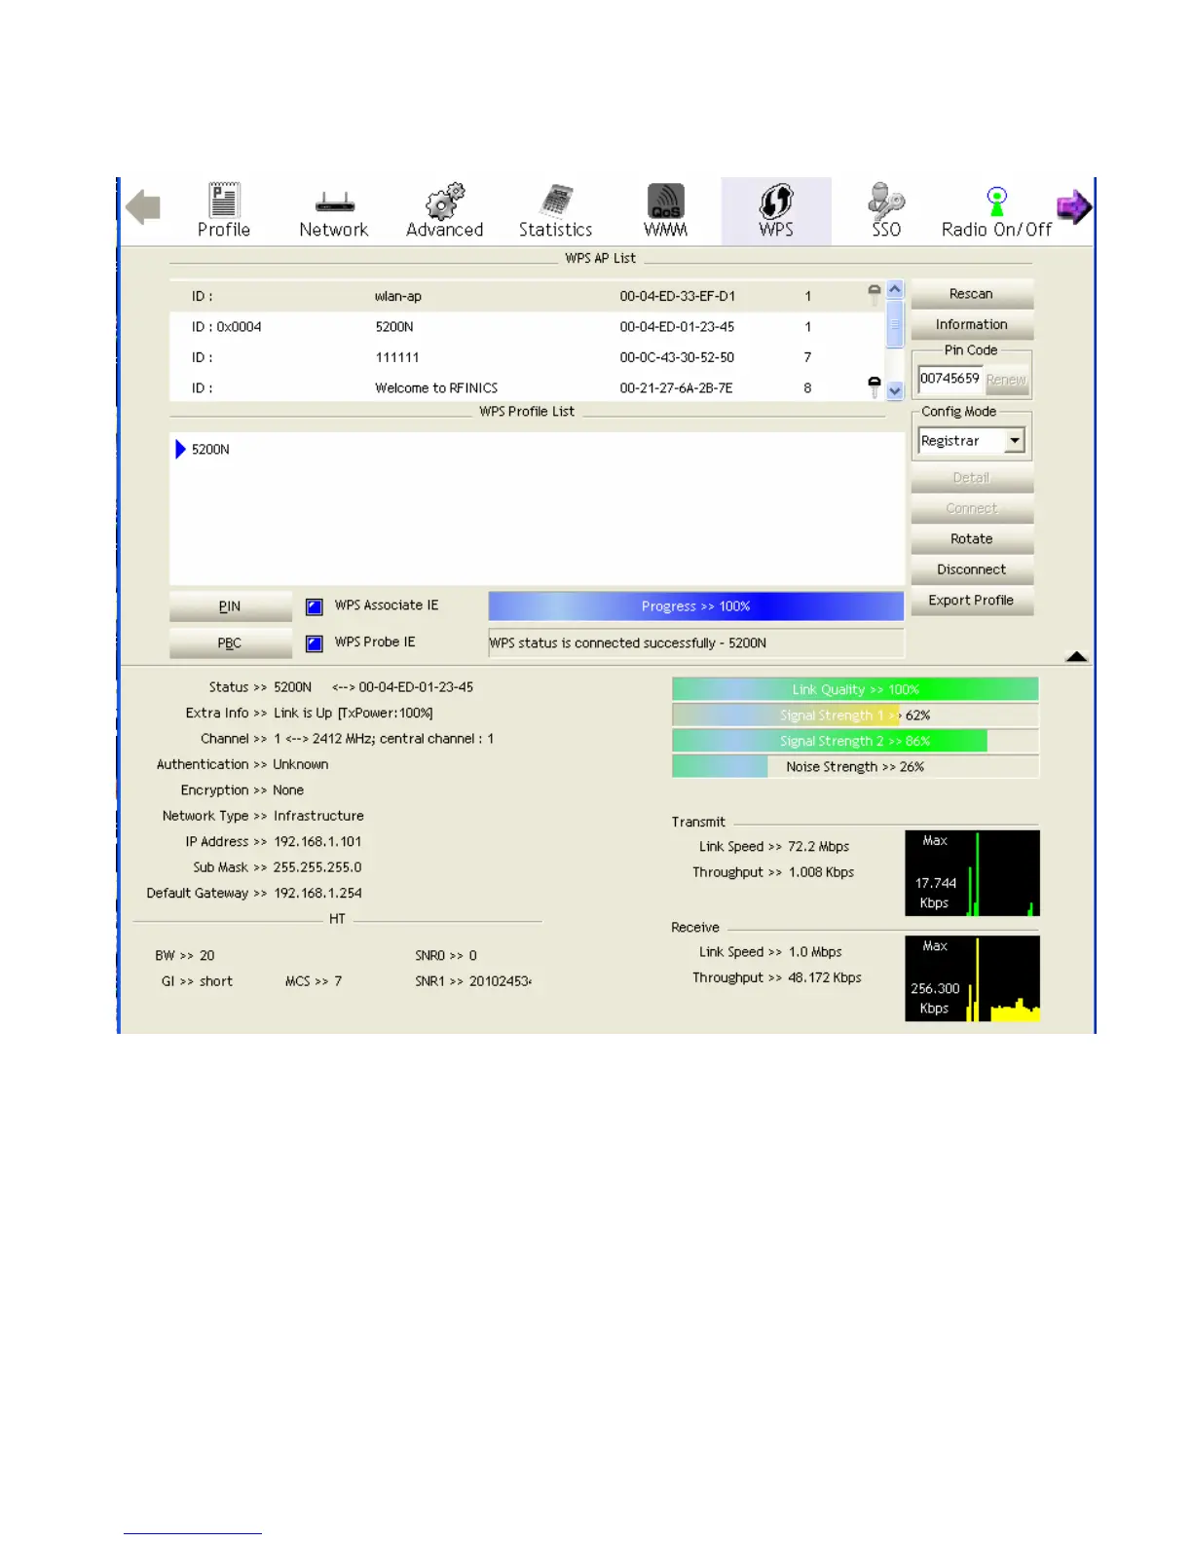Click the ID : 0x0004 cell

click(x=226, y=327)
